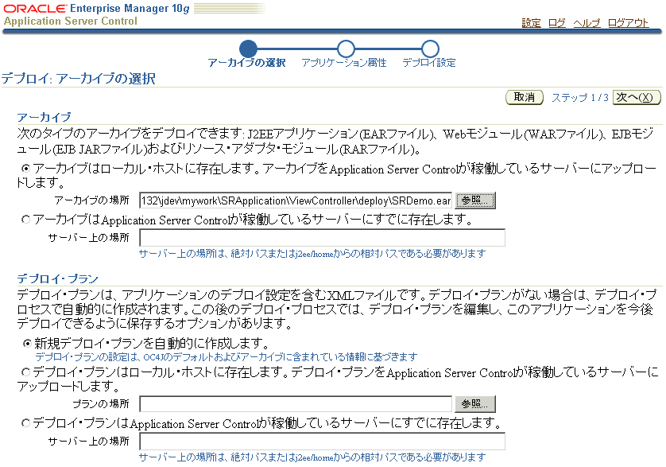This screenshot has height=467, width=666.
Task: Click the 設定 link in header
Action: tap(531, 23)
